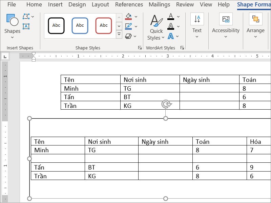Image resolution: width=271 pixels, height=203 pixels.
Task: Click the Draw Text Box icon
Action: (26, 26)
